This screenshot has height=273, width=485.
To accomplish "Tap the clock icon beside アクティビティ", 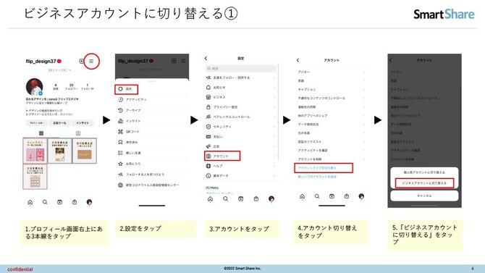I will [120, 100].
